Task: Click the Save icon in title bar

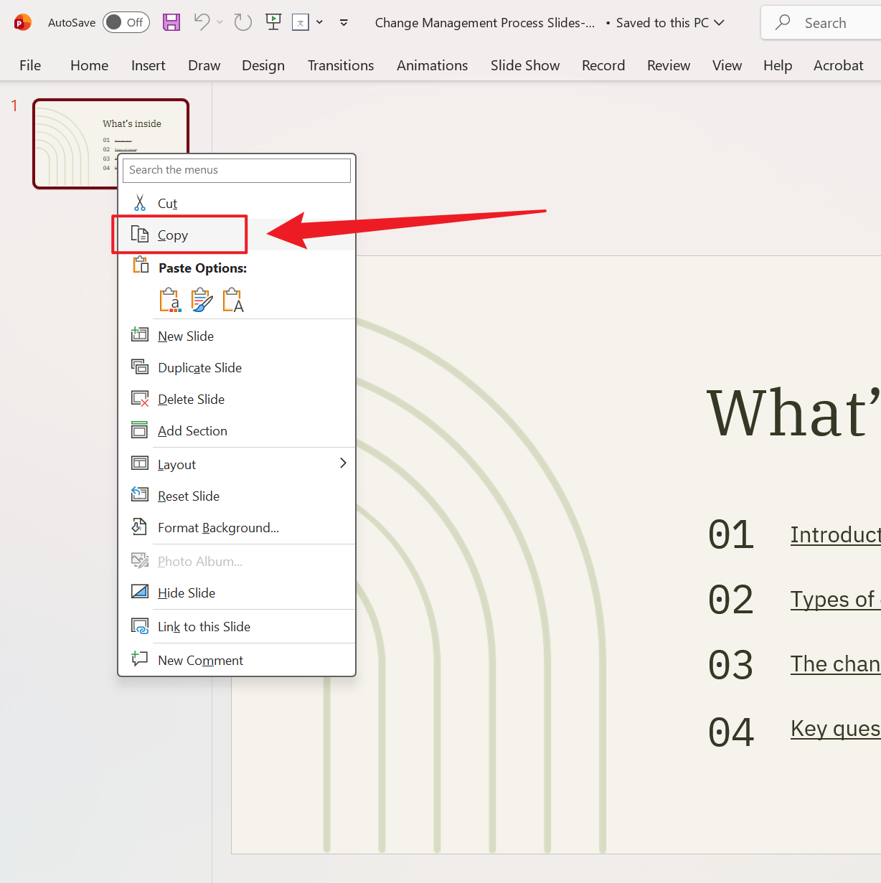Action: click(171, 22)
